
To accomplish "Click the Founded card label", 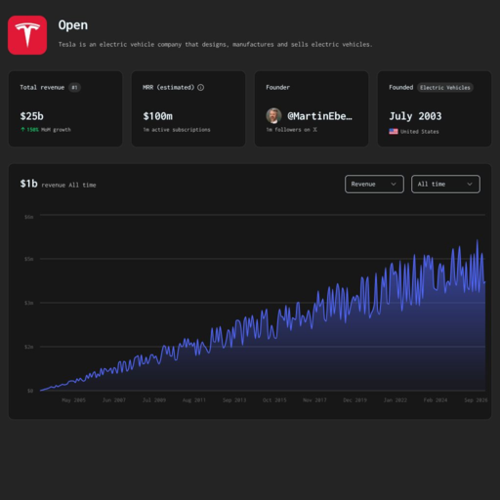I will pos(400,87).
